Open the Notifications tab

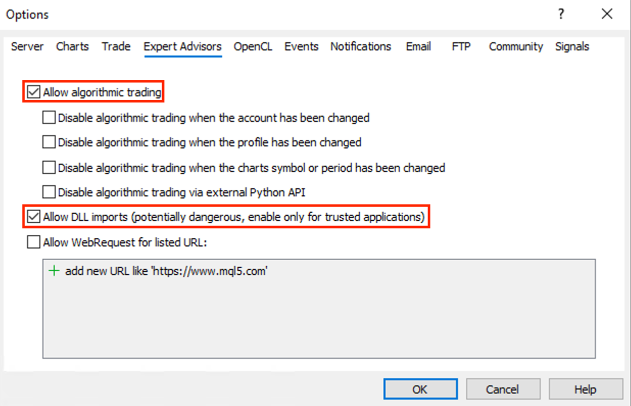(360, 47)
